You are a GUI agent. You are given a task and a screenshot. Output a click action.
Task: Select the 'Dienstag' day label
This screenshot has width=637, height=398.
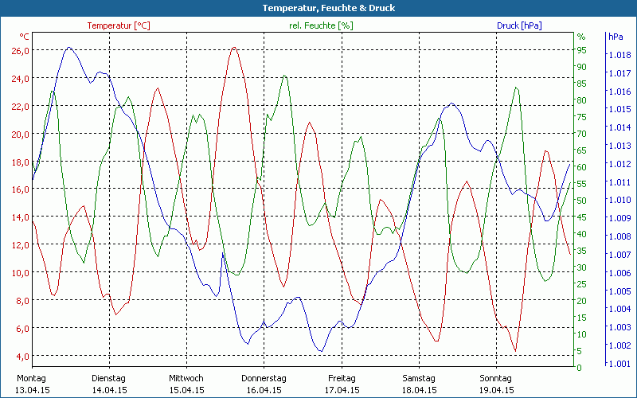tap(109, 378)
